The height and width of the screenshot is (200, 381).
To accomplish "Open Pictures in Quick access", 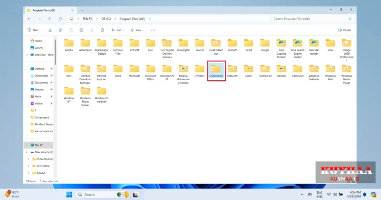I will tap(37, 90).
